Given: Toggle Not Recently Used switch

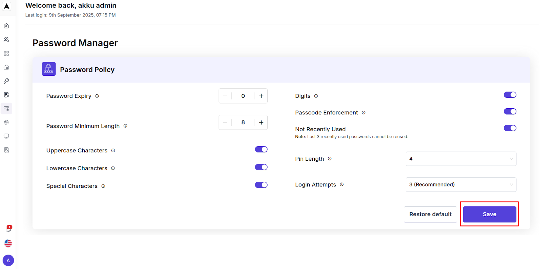Looking at the screenshot, I should pyautogui.click(x=510, y=128).
